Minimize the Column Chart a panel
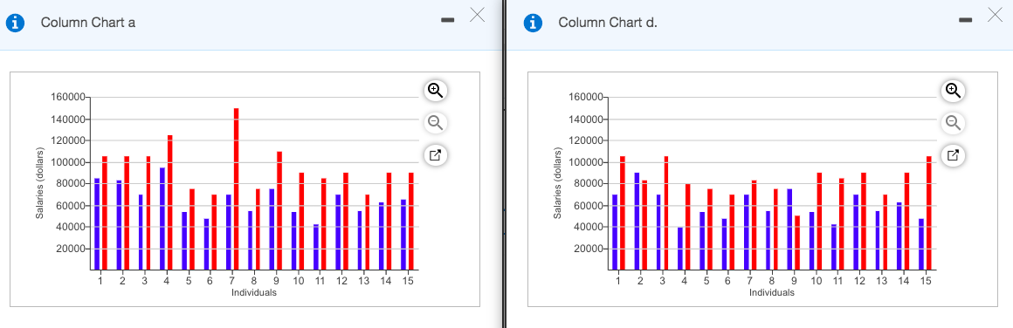 click(x=447, y=21)
